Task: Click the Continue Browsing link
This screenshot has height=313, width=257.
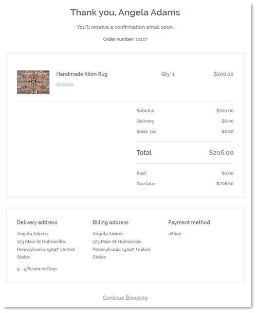Action: pyautogui.click(x=125, y=298)
